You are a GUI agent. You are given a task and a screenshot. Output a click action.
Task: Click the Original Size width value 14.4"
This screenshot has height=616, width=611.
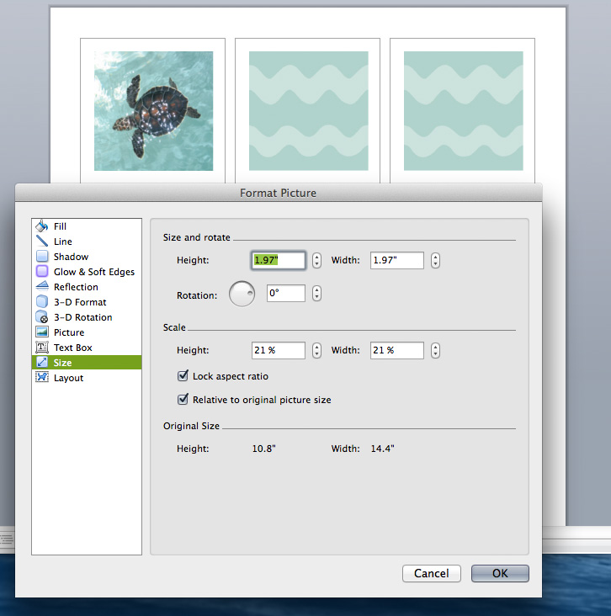click(x=382, y=449)
